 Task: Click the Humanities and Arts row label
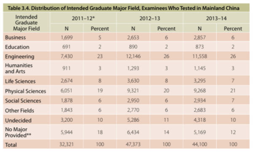coord(19,68)
